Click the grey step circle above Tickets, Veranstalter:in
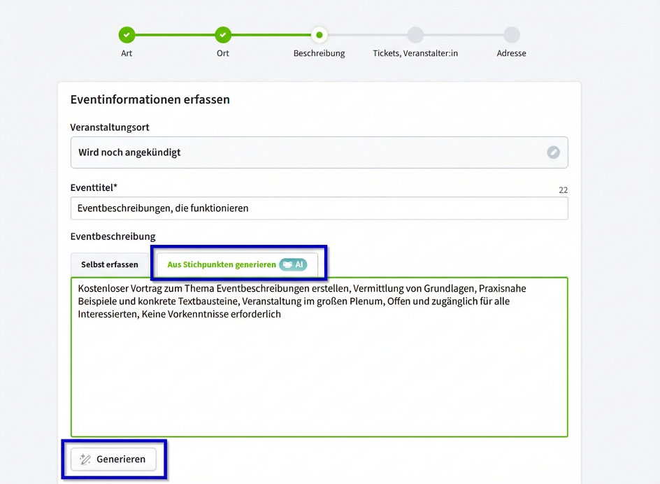Image resolution: width=660 pixels, height=484 pixels. pyautogui.click(x=415, y=34)
